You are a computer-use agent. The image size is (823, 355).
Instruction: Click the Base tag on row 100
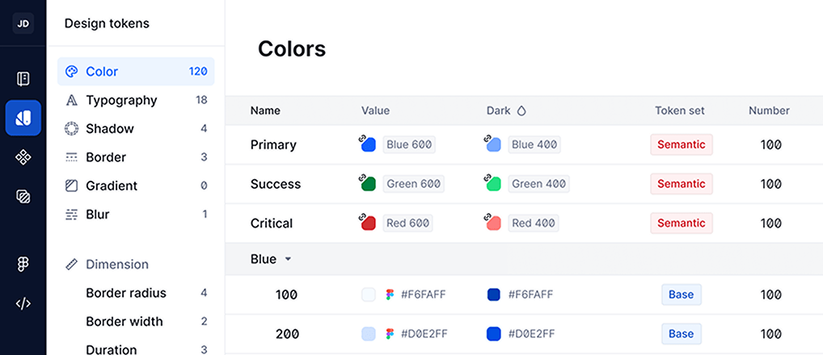pos(682,294)
